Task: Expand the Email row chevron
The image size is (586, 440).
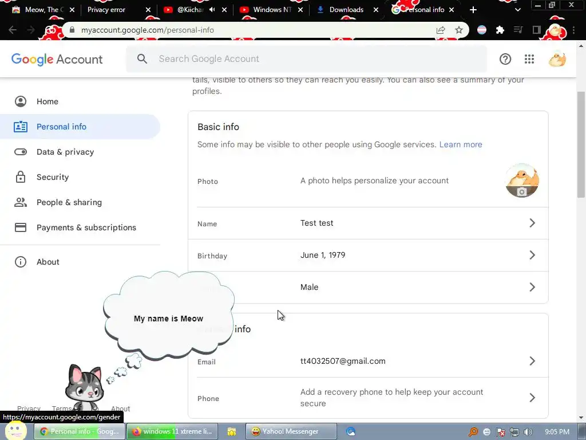Action: (x=532, y=361)
